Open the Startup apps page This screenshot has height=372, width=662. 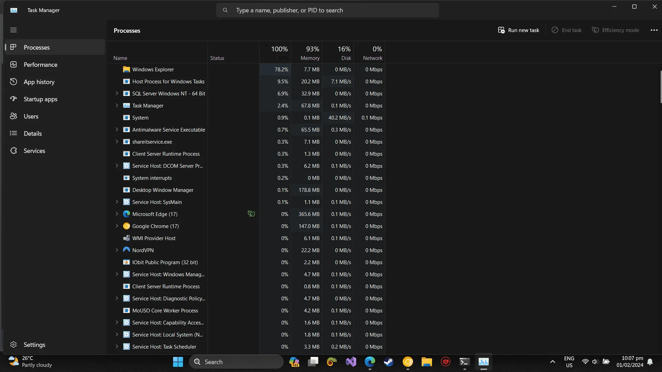click(55, 99)
